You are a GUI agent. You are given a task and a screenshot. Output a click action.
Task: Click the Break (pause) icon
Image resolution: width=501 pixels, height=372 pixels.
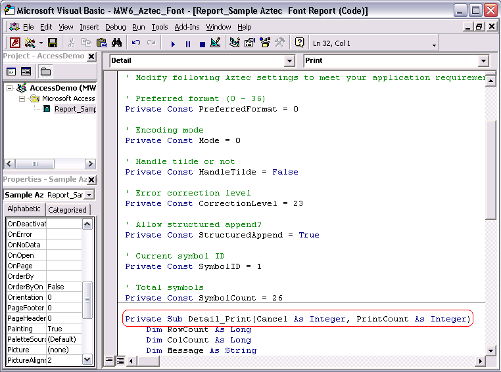(x=188, y=44)
